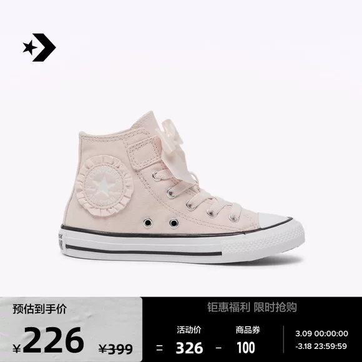Click the ruffled All Star ankle patch
362x362 pixels.
pos(104,185)
